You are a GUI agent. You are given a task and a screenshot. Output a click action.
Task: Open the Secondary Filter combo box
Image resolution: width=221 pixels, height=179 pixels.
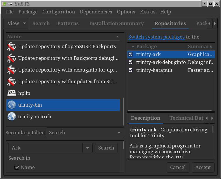pyautogui.click(x=85, y=133)
